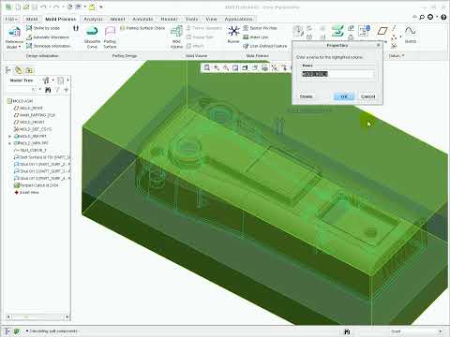This screenshot has height=337, width=450.
Task: Click the Shade button in Properties dialog
Action: [x=306, y=96]
